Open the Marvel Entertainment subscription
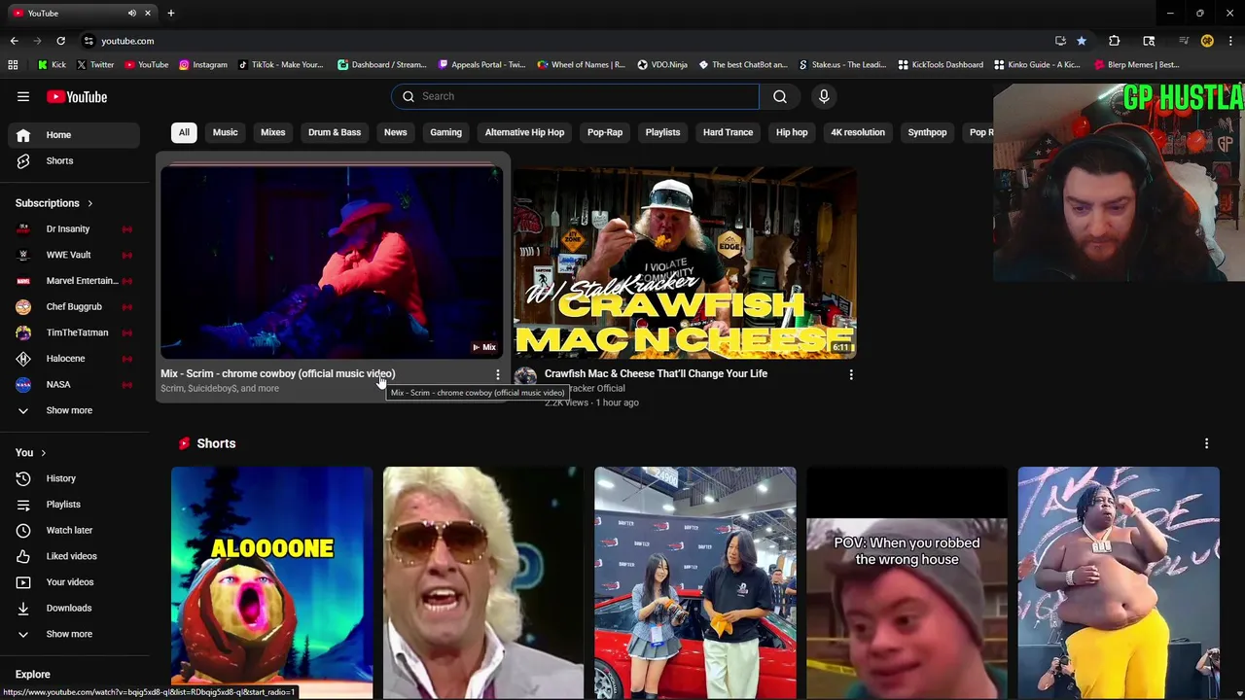1245x700 pixels. 74,281
